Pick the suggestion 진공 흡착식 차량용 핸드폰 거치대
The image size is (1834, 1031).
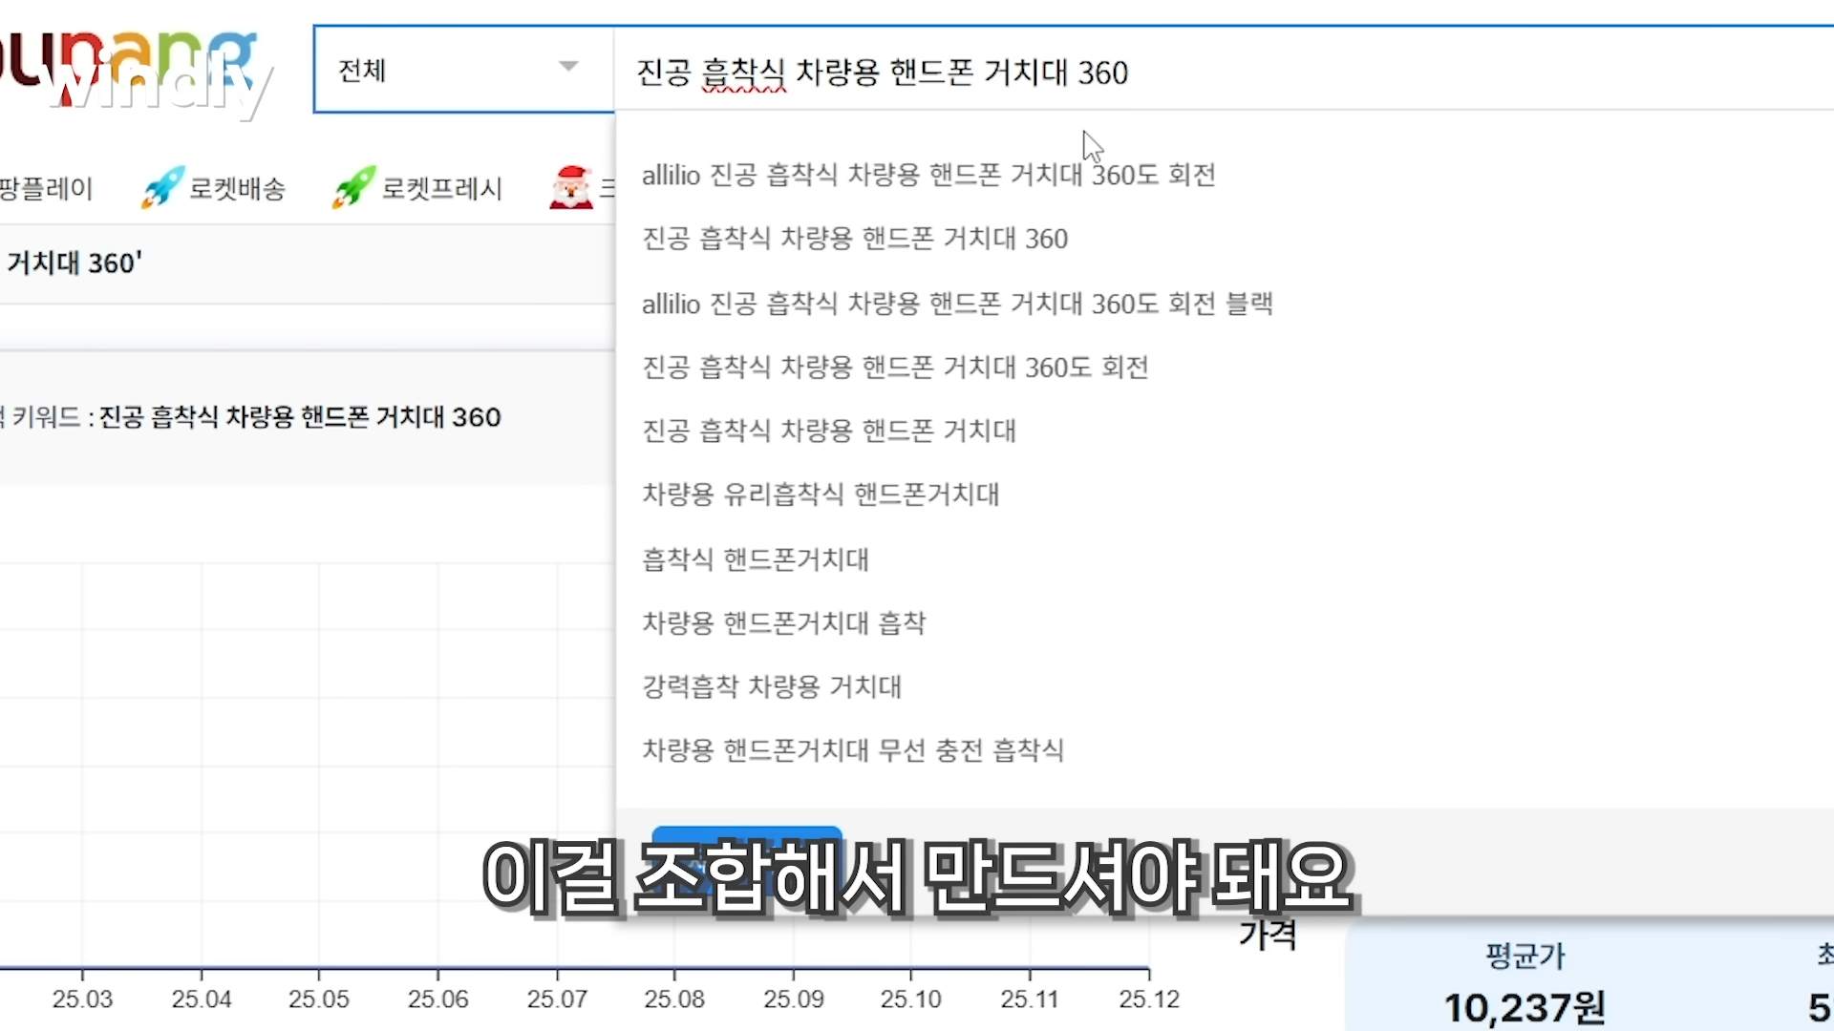click(x=828, y=431)
